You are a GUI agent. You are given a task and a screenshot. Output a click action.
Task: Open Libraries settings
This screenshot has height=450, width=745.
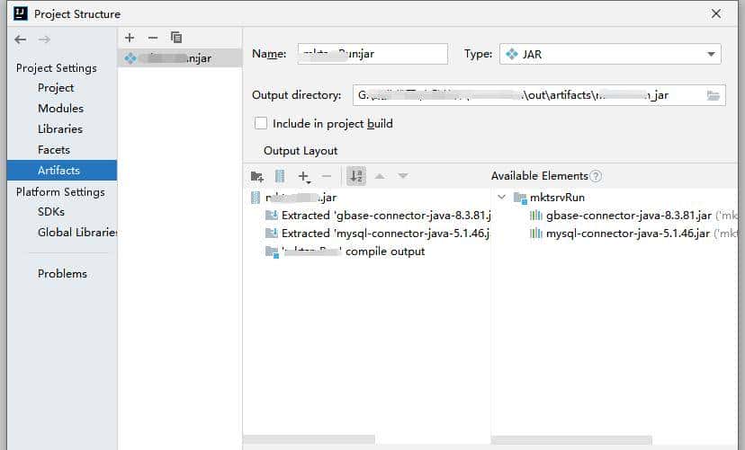point(60,129)
